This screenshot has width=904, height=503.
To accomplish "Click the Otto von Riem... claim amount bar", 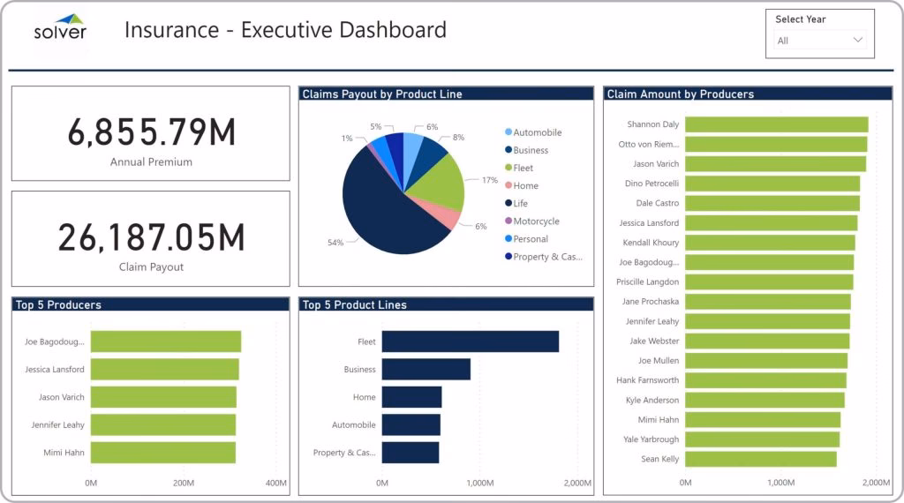I will pos(776,144).
